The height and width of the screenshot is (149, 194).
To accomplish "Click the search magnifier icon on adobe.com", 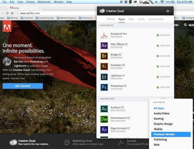I will click(185, 25).
